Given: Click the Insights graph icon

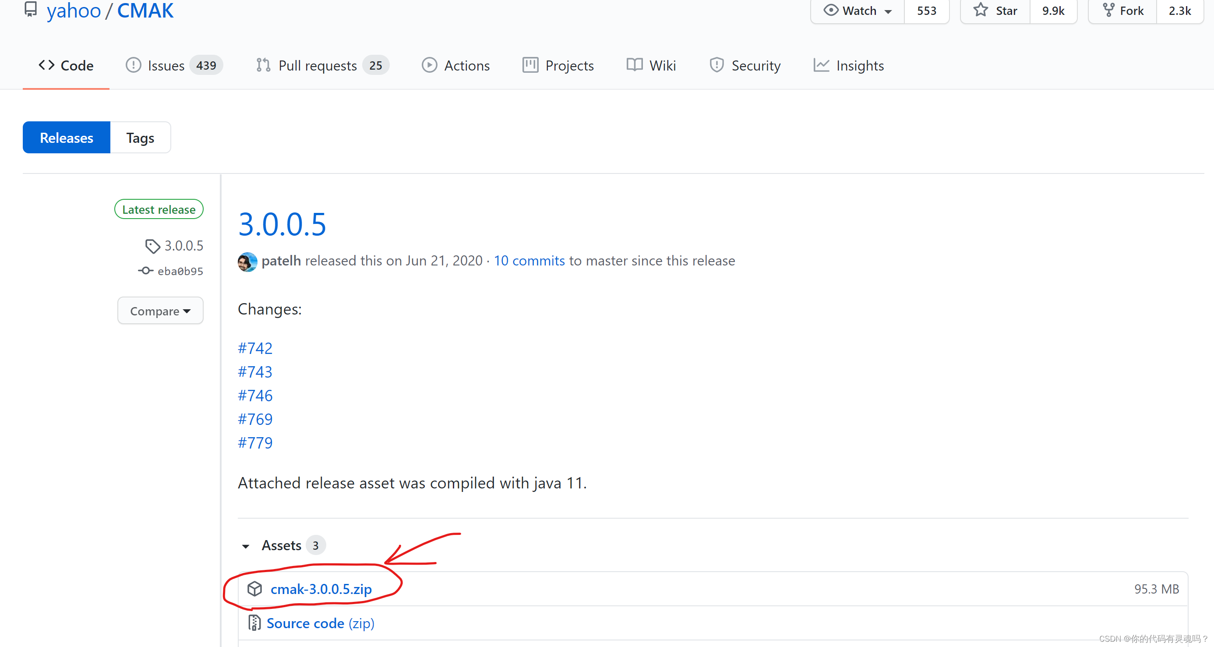Looking at the screenshot, I should click(x=821, y=65).
